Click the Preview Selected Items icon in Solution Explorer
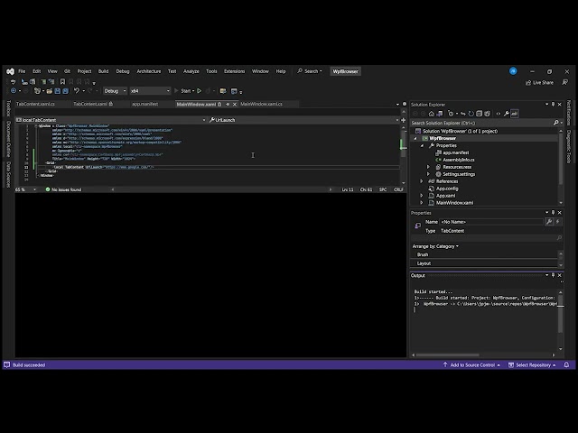This screenshot has height=433, width=578. 514,114
